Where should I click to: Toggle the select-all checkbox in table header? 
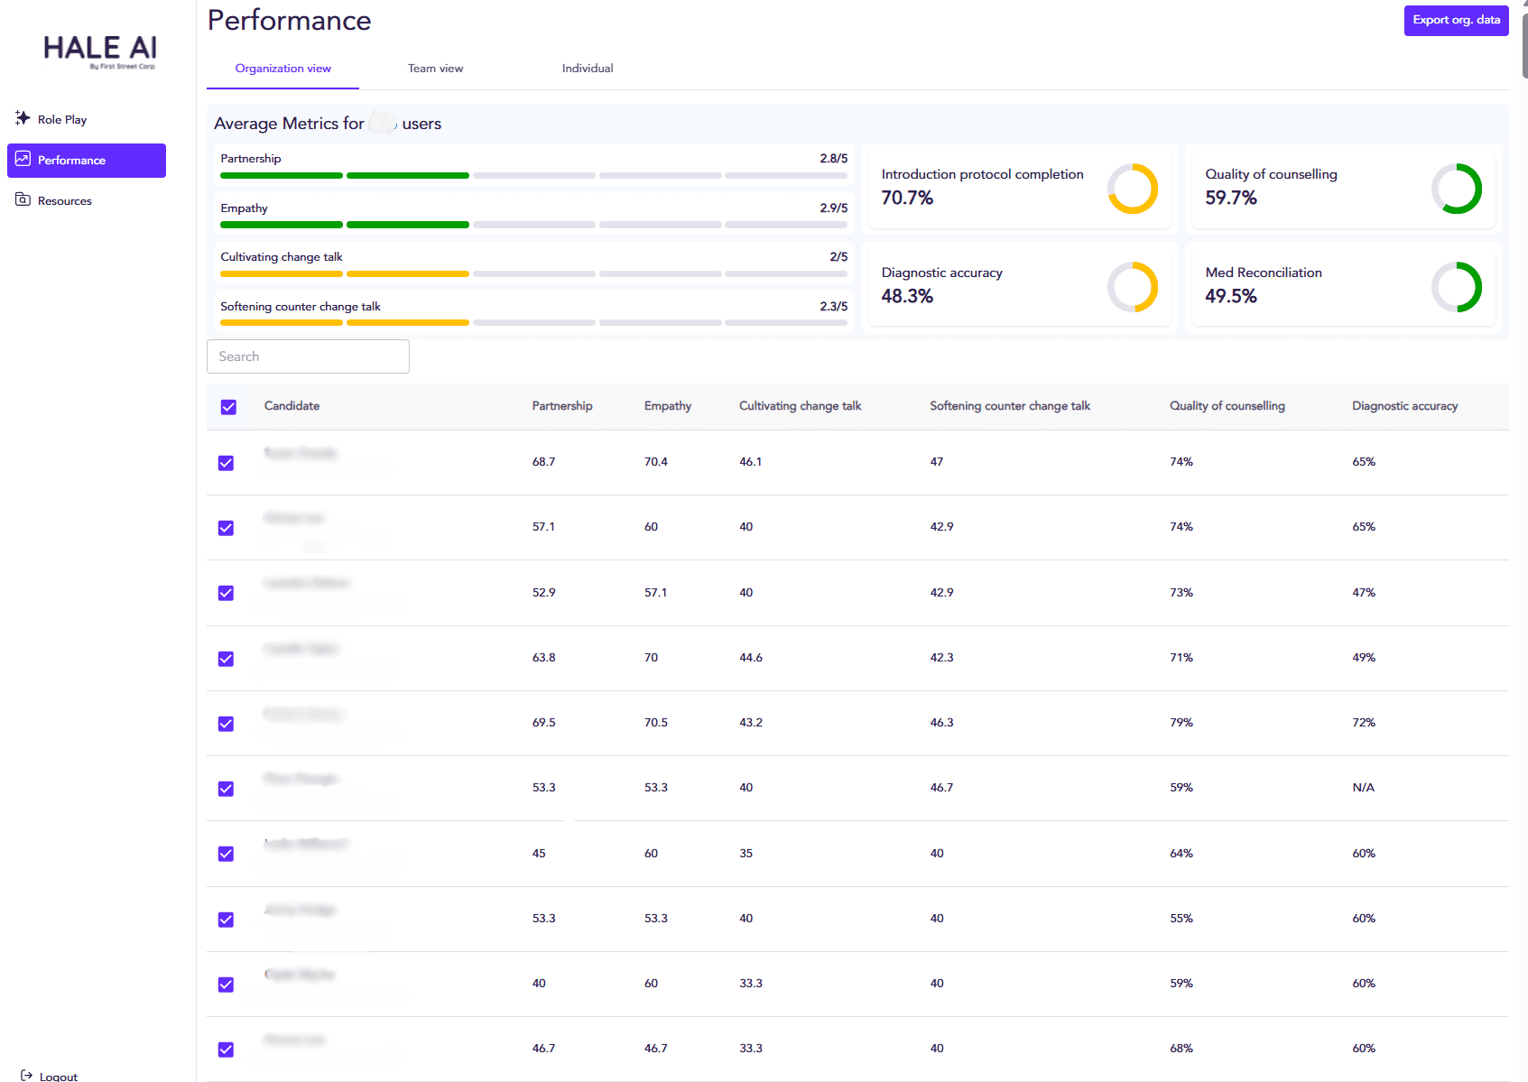click(228, 407)
